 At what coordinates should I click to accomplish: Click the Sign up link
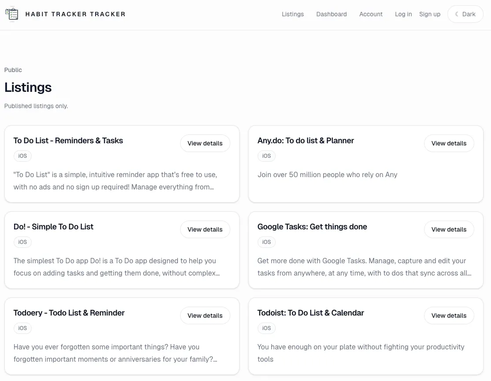coord(430,14)
